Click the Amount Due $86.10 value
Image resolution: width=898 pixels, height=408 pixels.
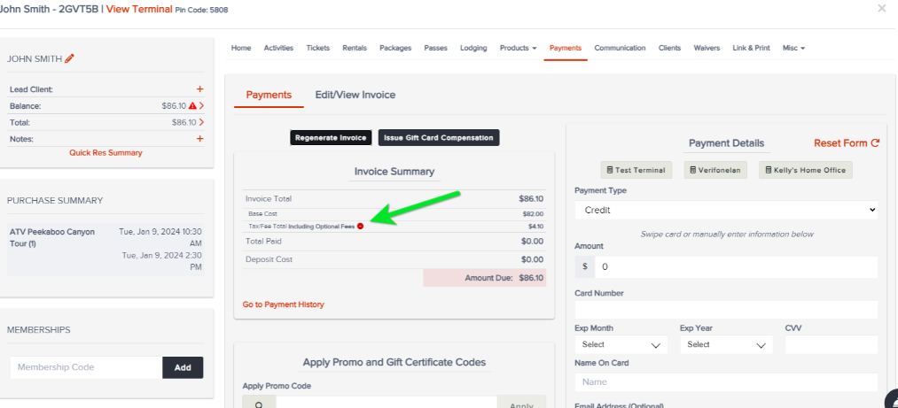pyautogui.click(x=531, y=279)
